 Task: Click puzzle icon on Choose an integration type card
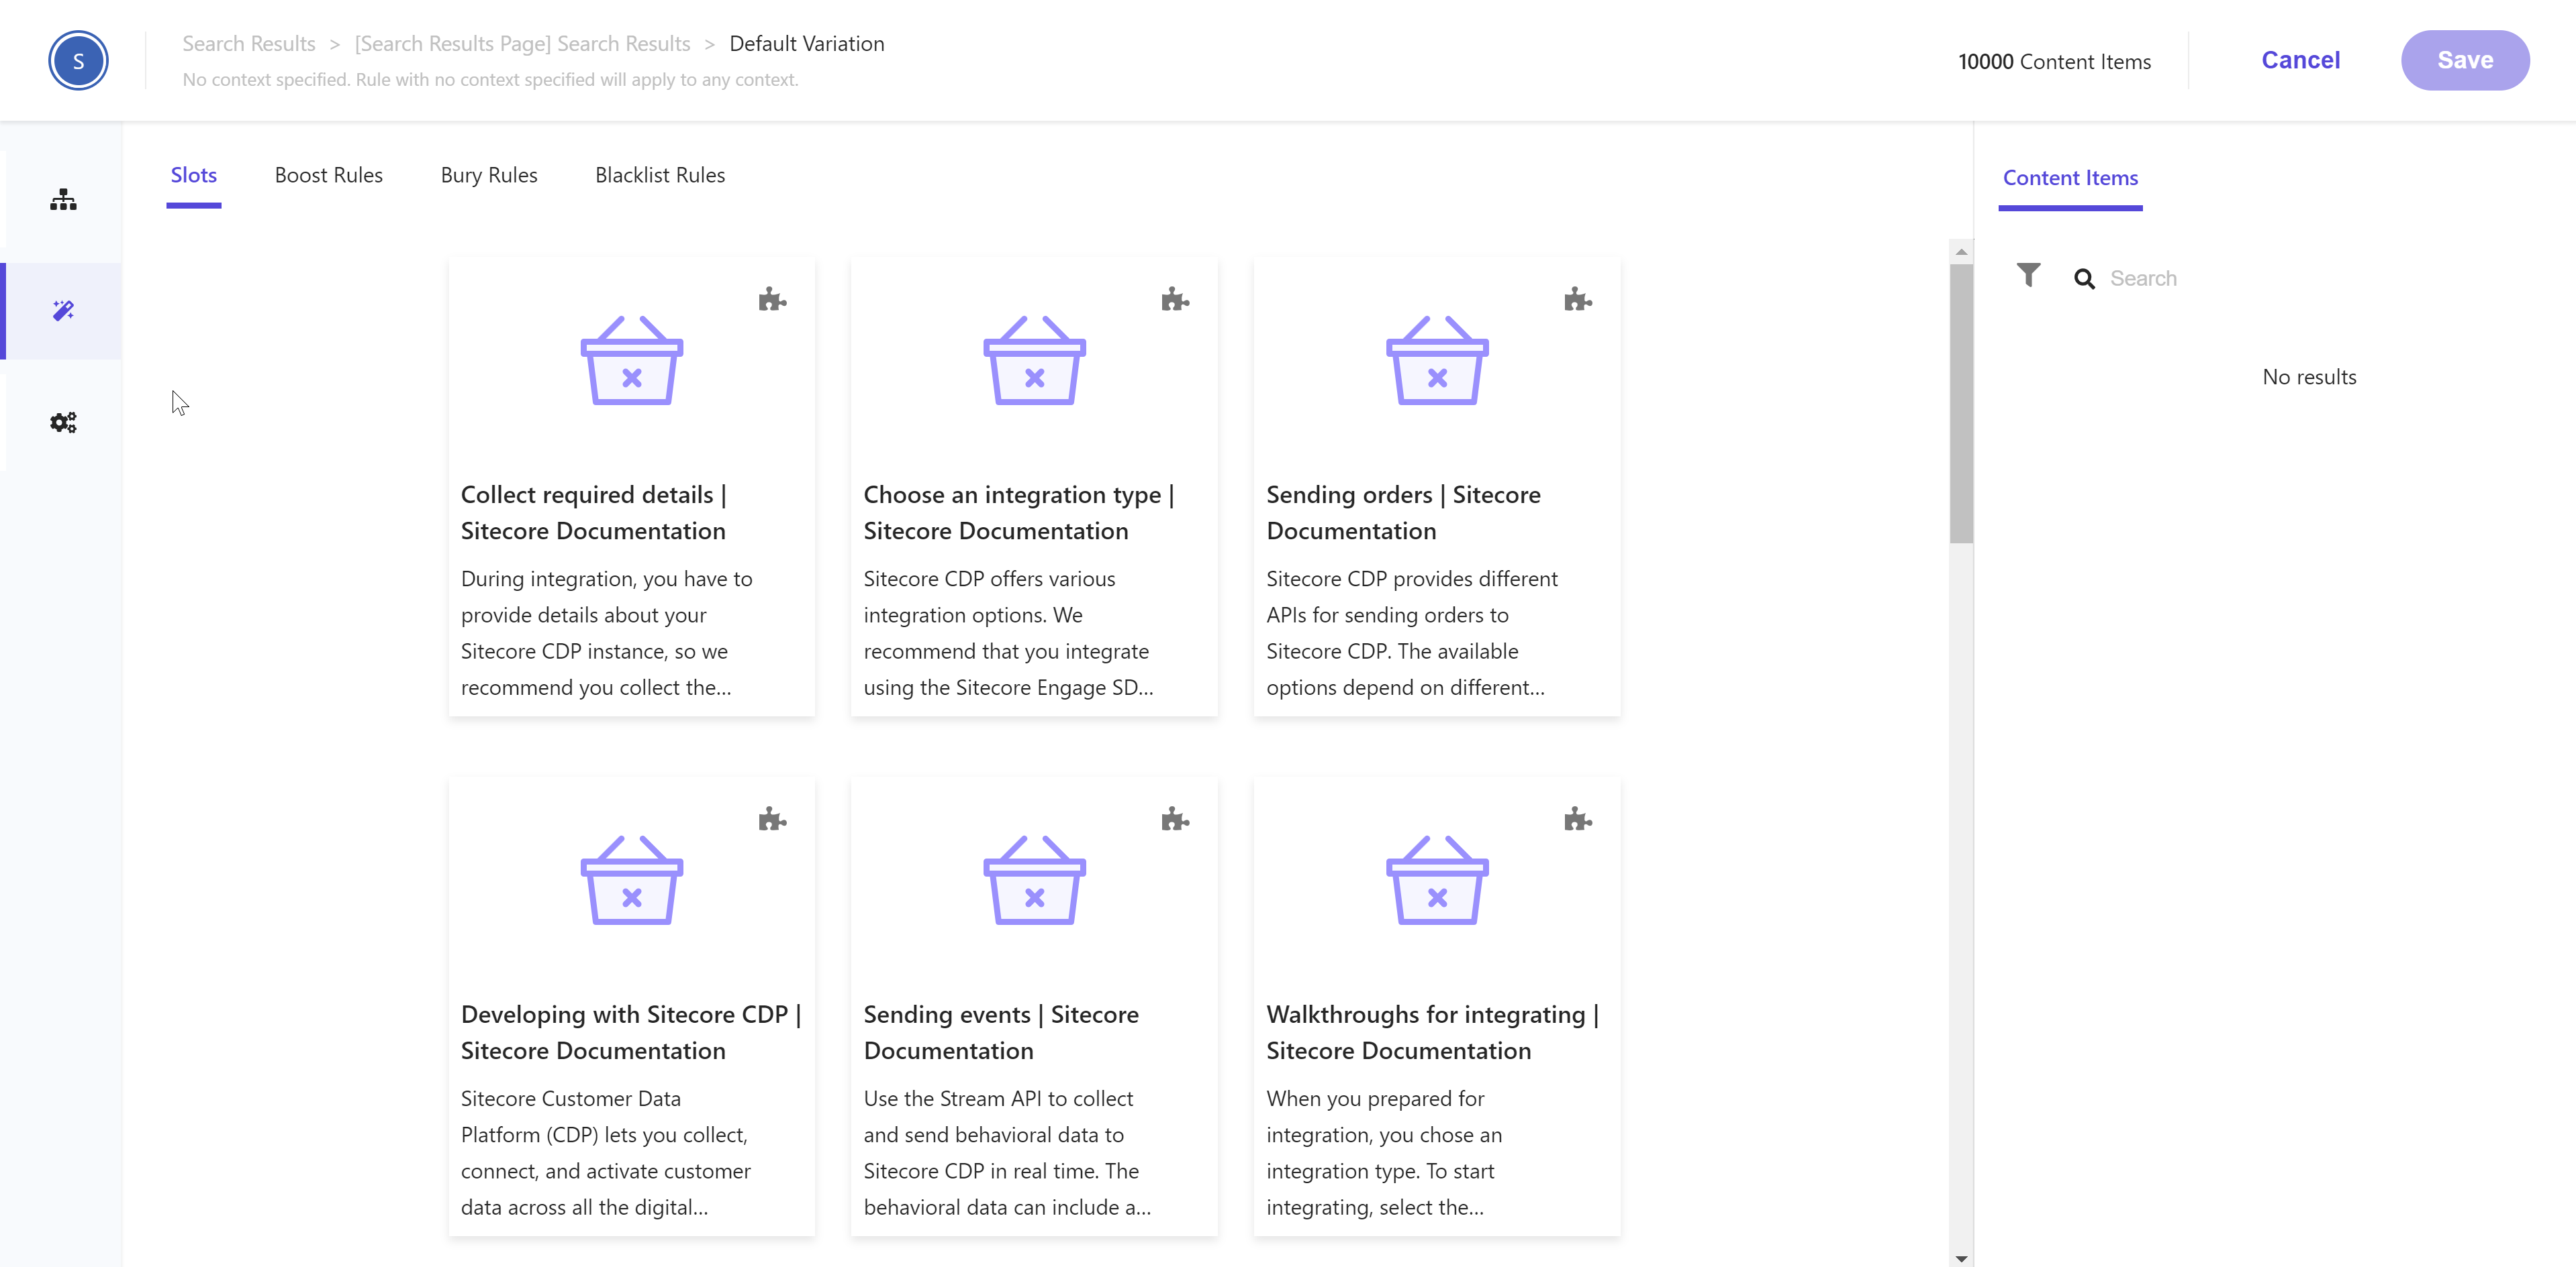1175,300
